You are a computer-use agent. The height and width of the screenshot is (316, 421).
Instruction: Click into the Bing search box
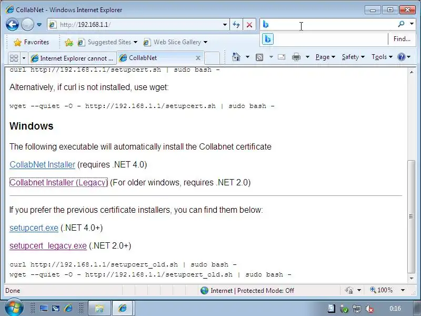tap(330, 24)
